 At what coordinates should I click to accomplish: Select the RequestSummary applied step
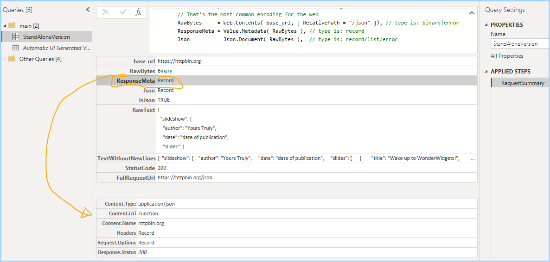(520, 83)
